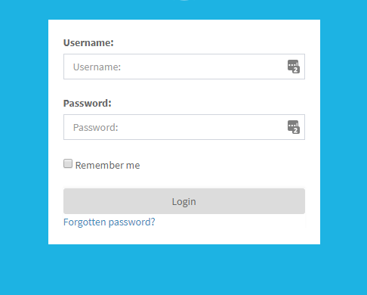Click the bold Username: label

click(88, 43)
